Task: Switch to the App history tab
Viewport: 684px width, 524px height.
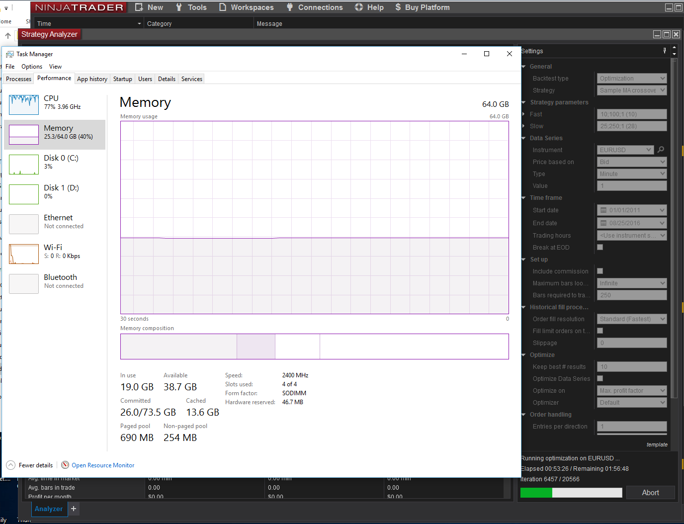Action: (92, 79)
